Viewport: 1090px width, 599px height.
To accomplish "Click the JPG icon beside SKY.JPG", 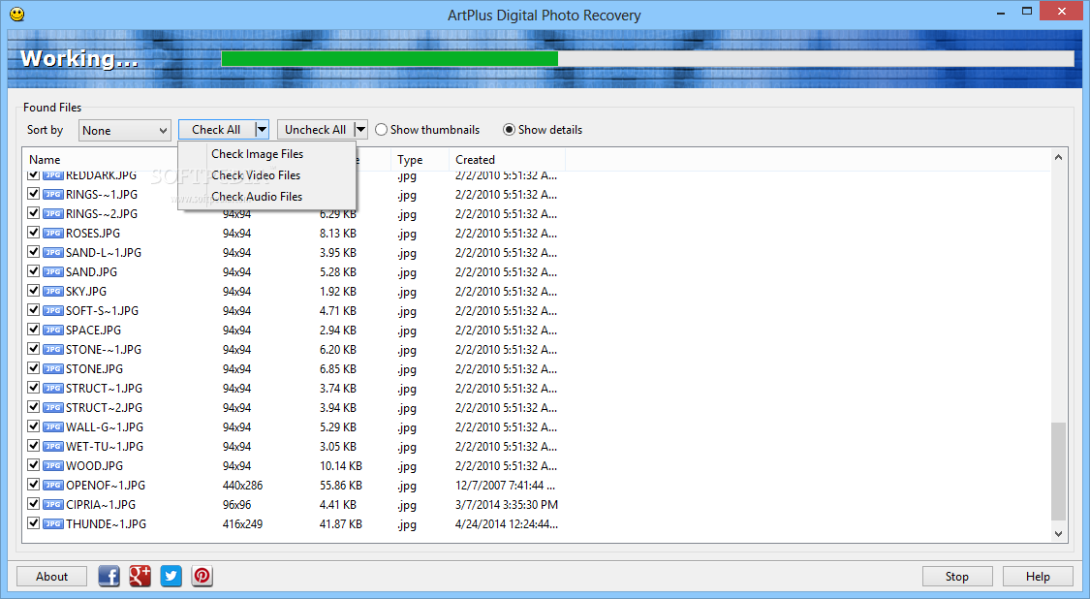I will pos(53,292).
